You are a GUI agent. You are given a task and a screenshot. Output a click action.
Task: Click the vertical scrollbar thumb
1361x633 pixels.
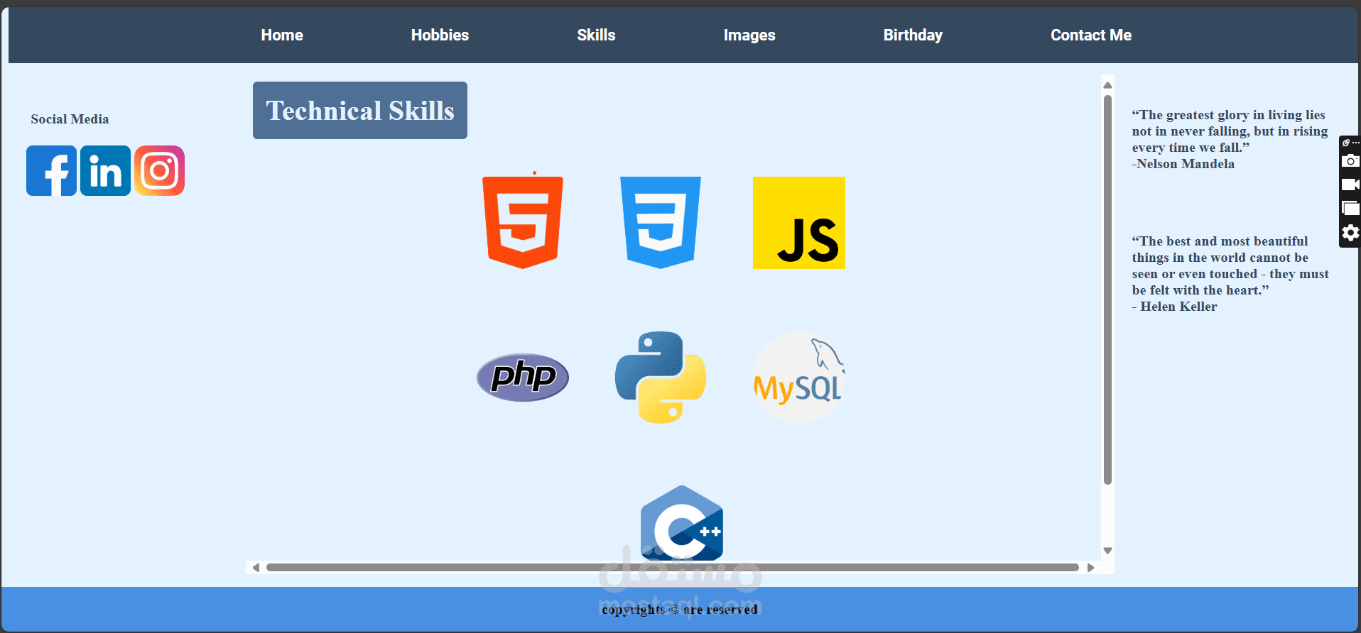tap(1107, 290)
